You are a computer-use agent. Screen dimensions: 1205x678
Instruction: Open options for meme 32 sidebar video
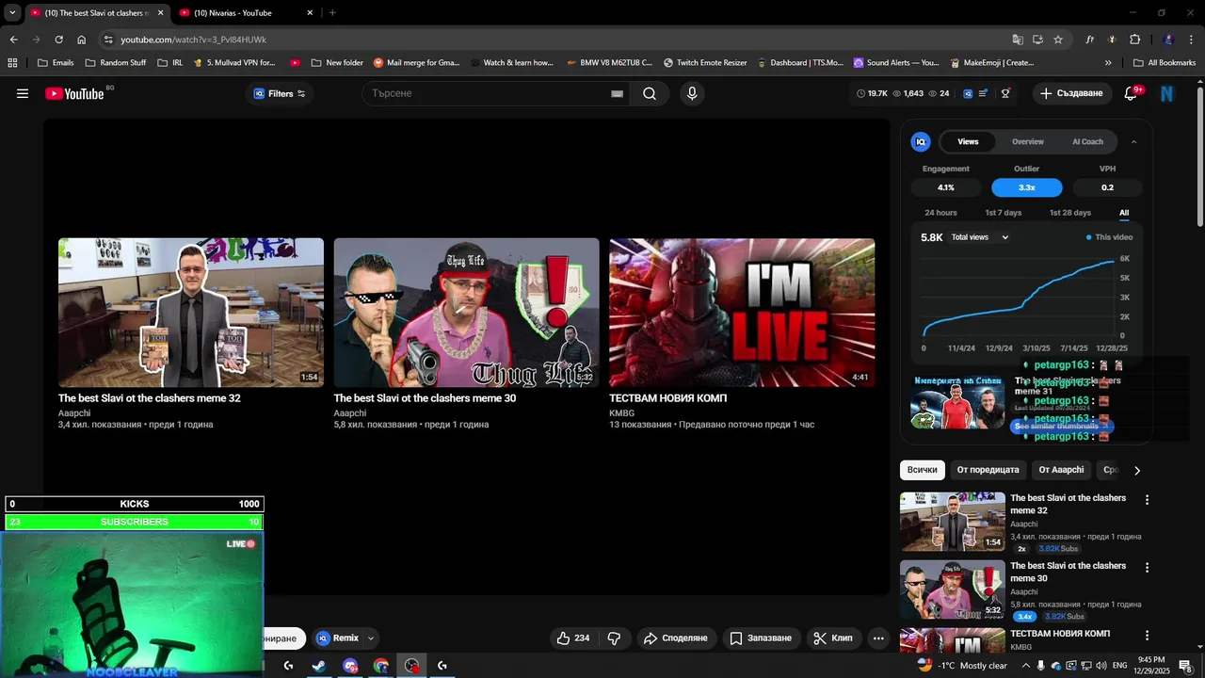pyautogui.click(x=1147, y=500)
